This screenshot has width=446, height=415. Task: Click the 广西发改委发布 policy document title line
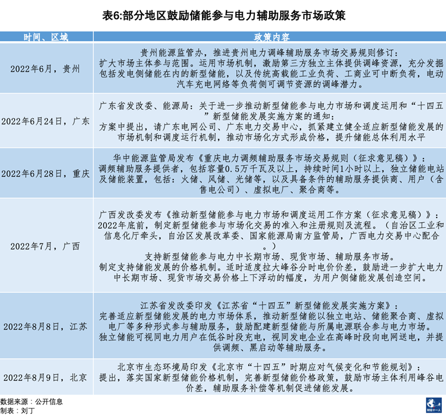[x=269, y=214]
